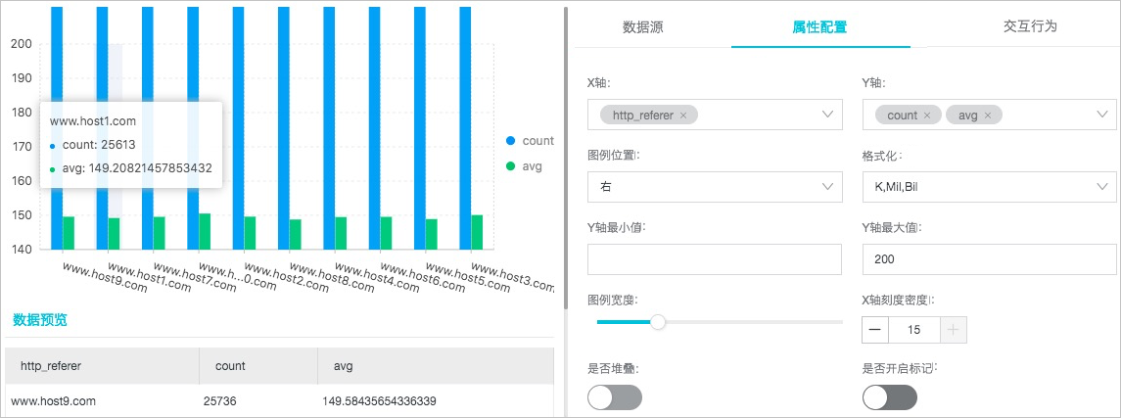Click the 140 y-axis tick label
Screen dimensions: 1121x418
coord(22,250)
